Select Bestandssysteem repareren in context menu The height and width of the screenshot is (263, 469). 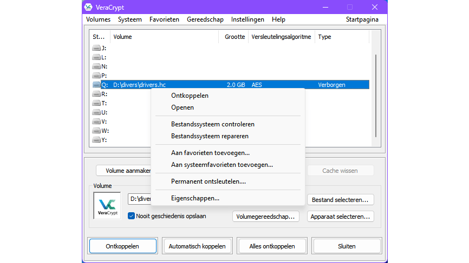[x=228, y=136]
